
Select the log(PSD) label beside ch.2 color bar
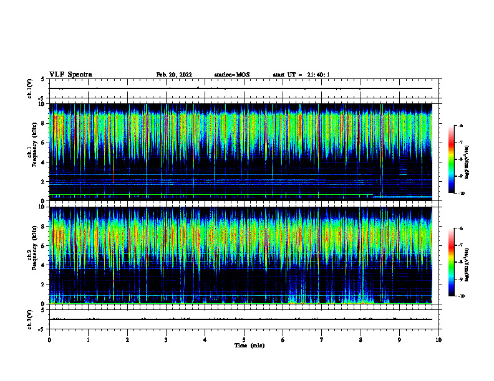467,265
